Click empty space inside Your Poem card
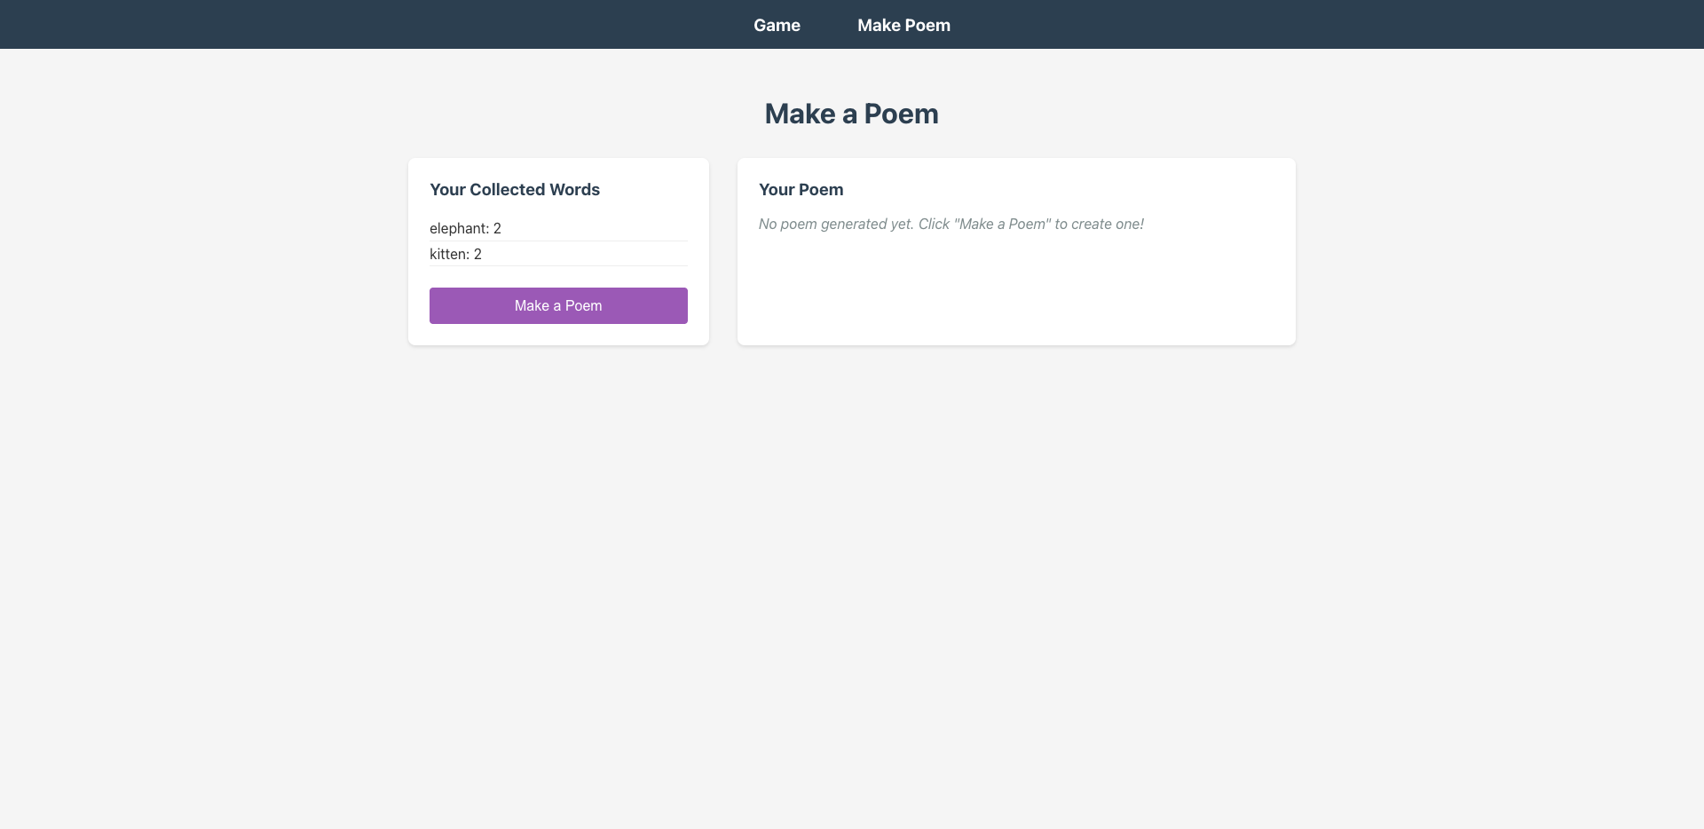Viewport: 1704px width, 829px height. (x=1015, y=293)
